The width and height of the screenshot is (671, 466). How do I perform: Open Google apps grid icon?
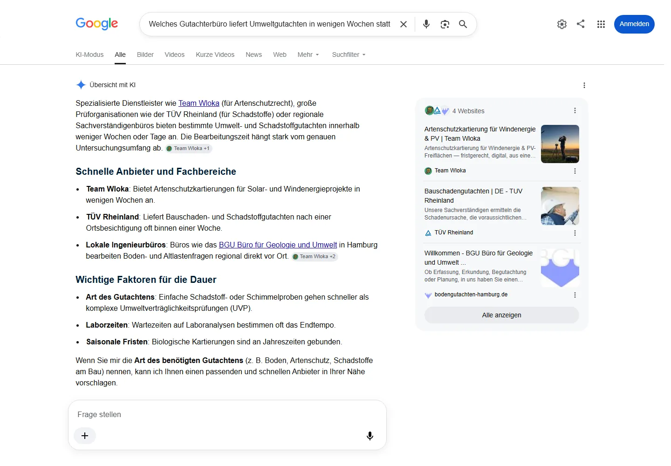tap(601, 24)
